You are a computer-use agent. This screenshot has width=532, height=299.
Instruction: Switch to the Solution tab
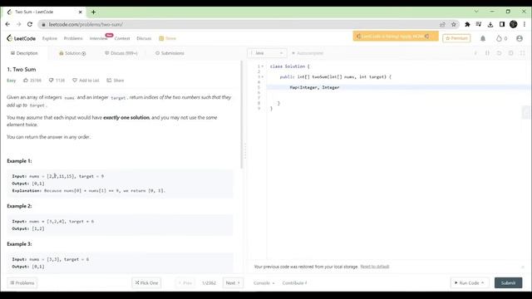72,53
